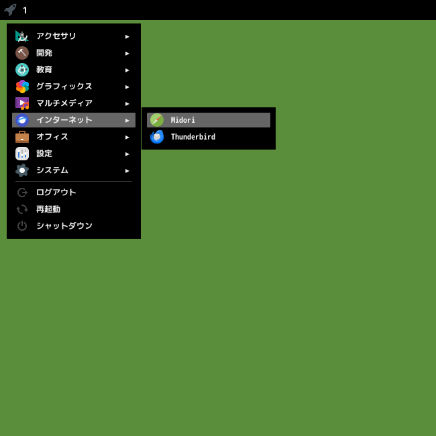Expand the 開発 submenu arrow
The height and width of the screenshot is (436, 436).
pos(127,54)
